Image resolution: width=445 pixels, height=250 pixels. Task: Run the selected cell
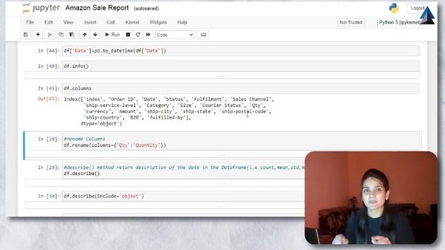click(x=113, y=35)
